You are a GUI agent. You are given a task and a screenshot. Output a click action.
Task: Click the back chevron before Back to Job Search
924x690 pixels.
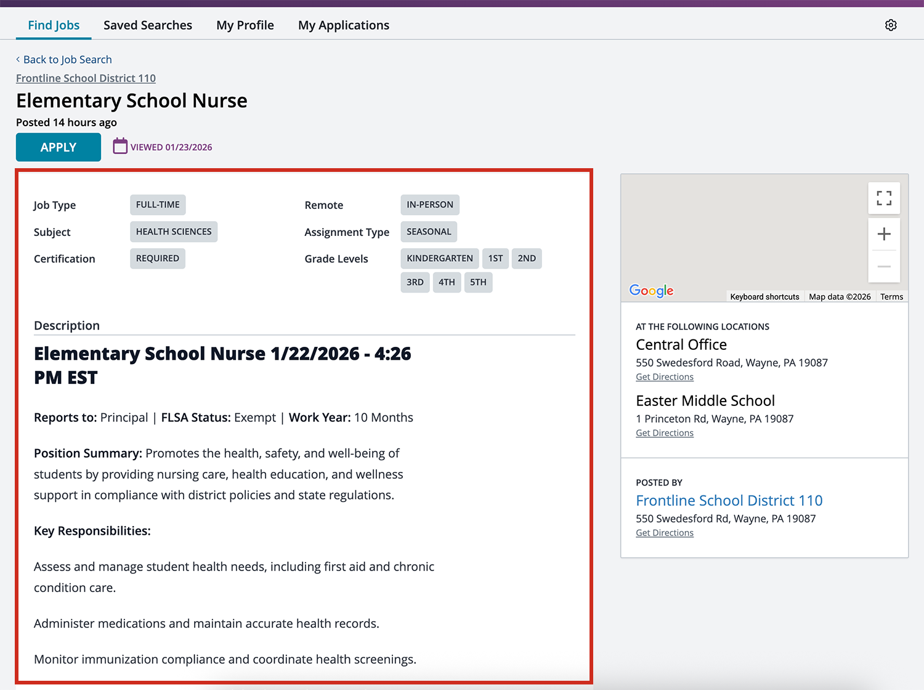(x=17, y=59)
